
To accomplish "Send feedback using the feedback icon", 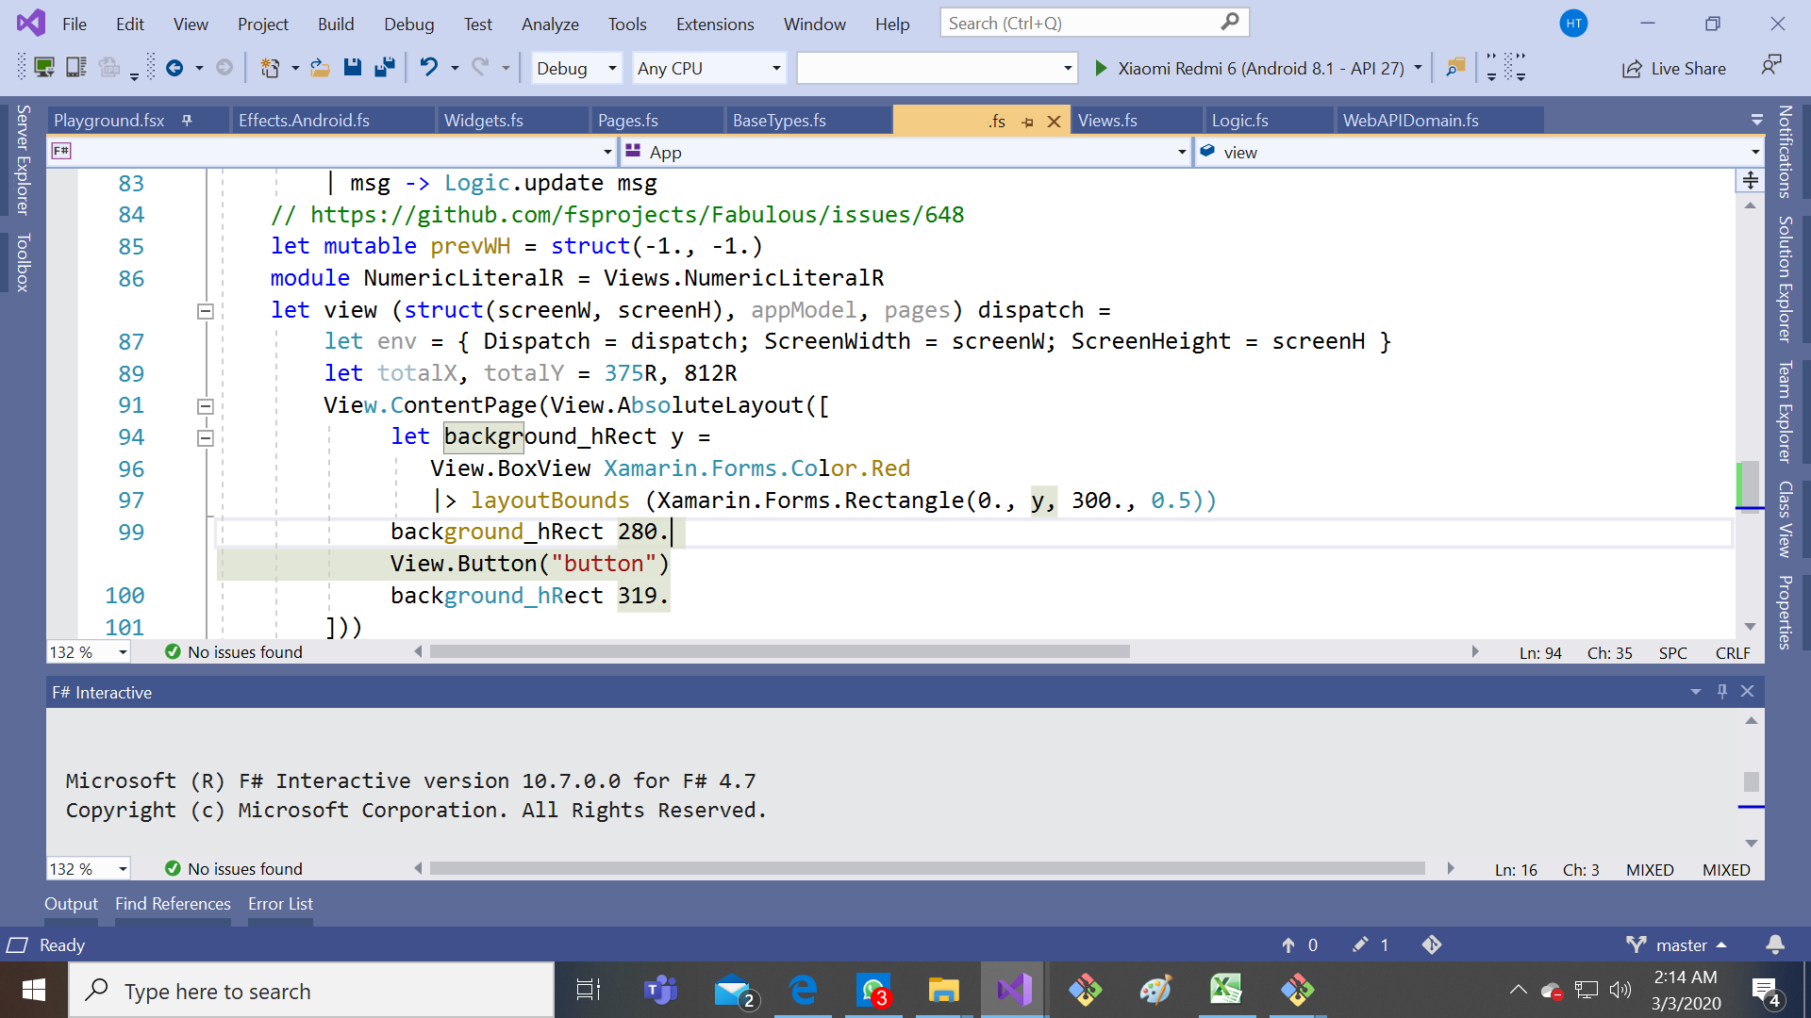I will point(1771,64).
